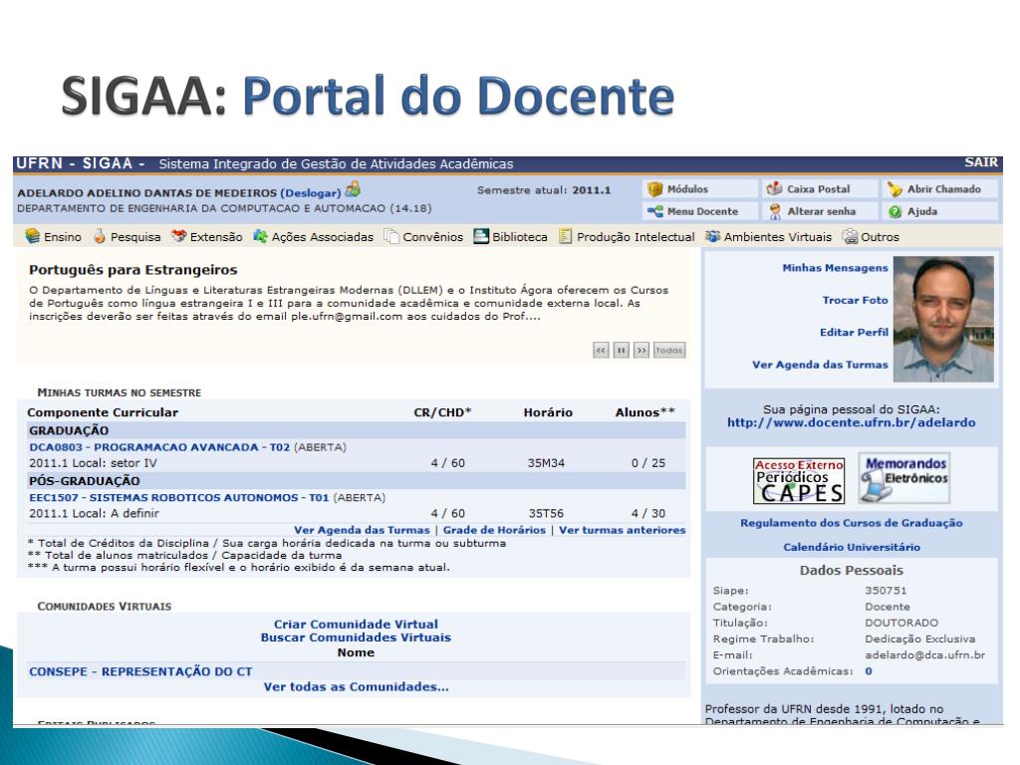Click Editar Perfil link
The image size is (1020, 765).
[x=854, y=332]
